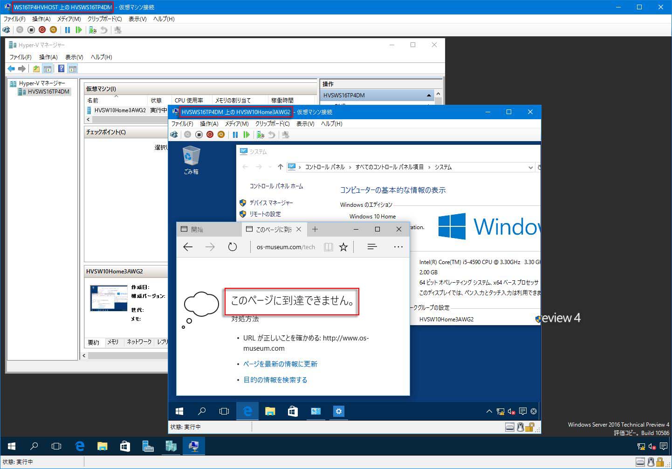Switch to メモリ tab in VM details

(x=113, y=342)
